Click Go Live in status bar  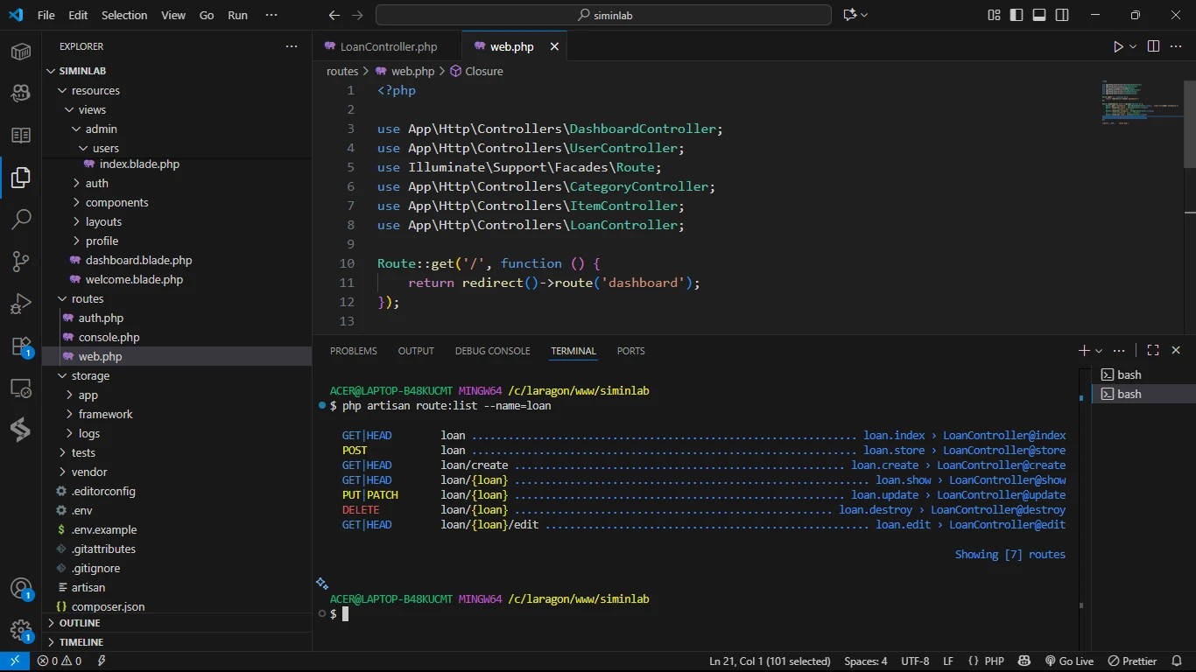tap(1069, 661)
